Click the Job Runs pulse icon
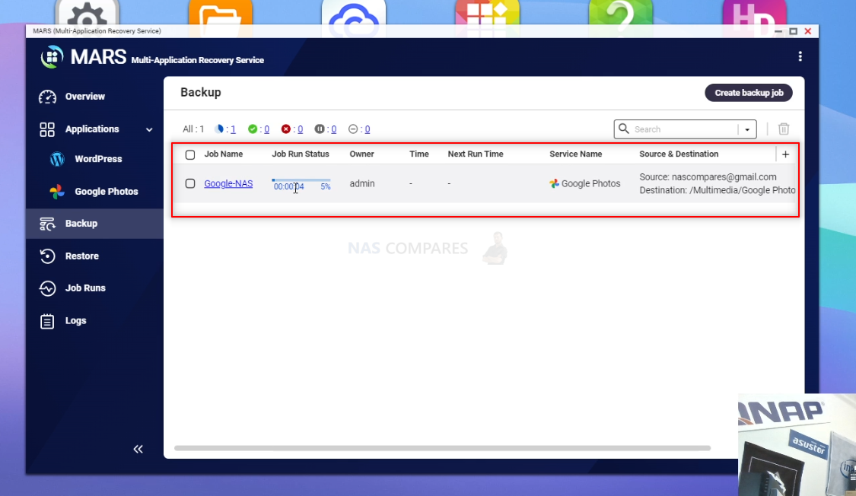Image resolution: width=856 pixels, height=496 pixels. point(47,288)
